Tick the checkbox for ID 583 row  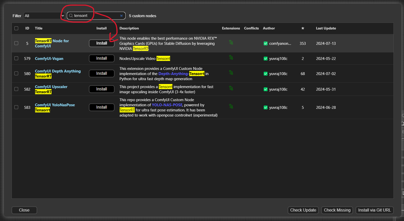pyautogui.click(x=16, y=107)
